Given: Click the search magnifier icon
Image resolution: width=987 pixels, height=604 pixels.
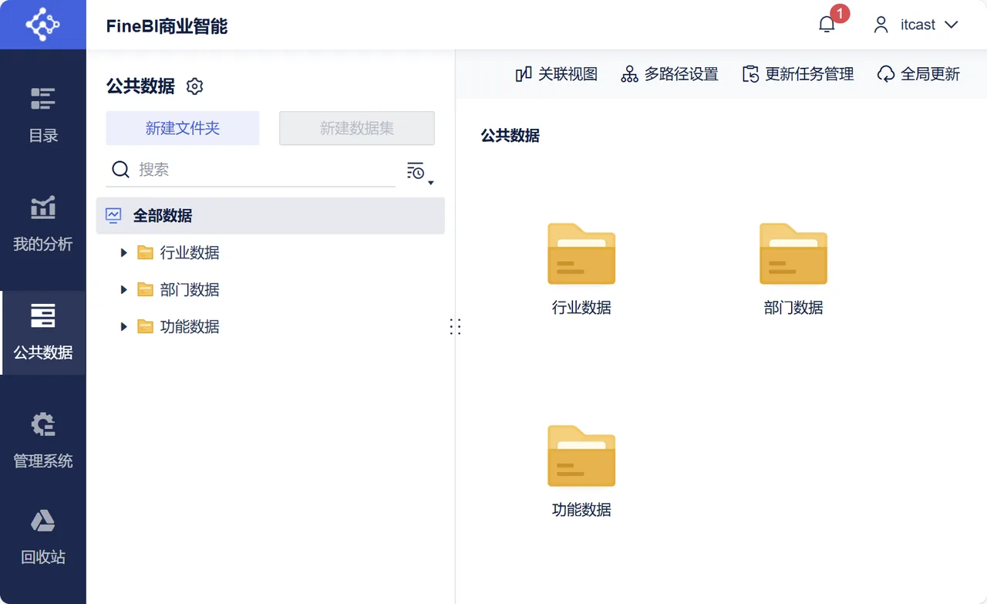Looking at the screenshot, I should point(120,170).
